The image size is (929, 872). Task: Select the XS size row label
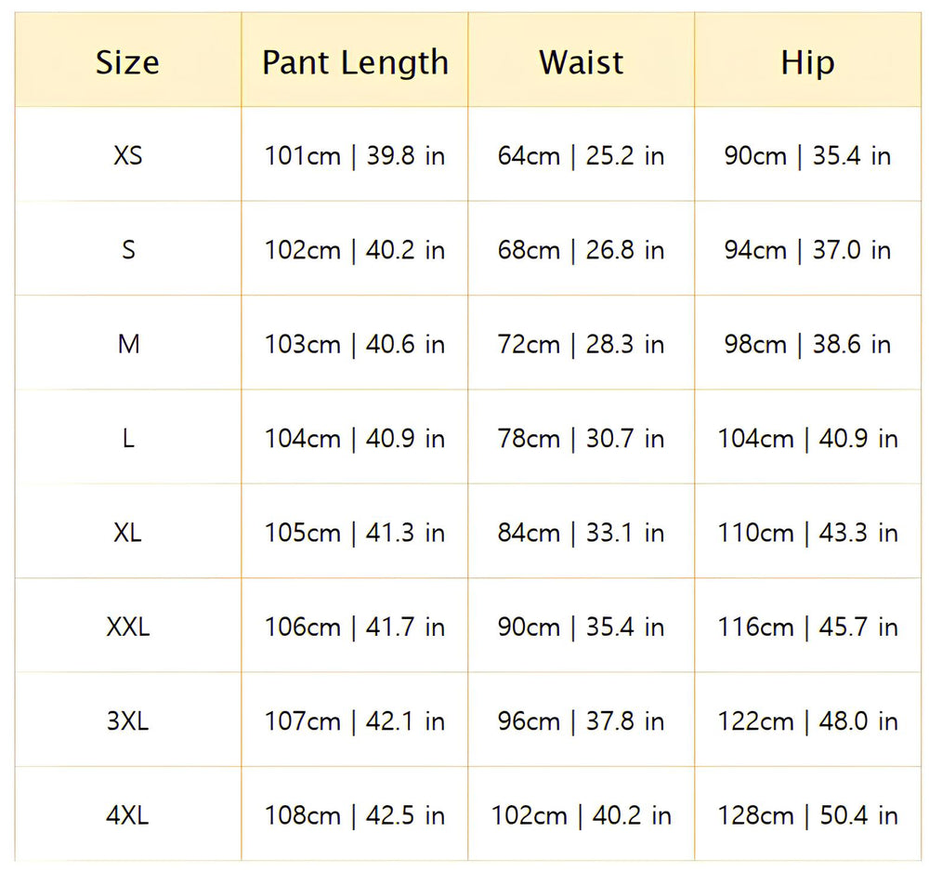(127, 155)
